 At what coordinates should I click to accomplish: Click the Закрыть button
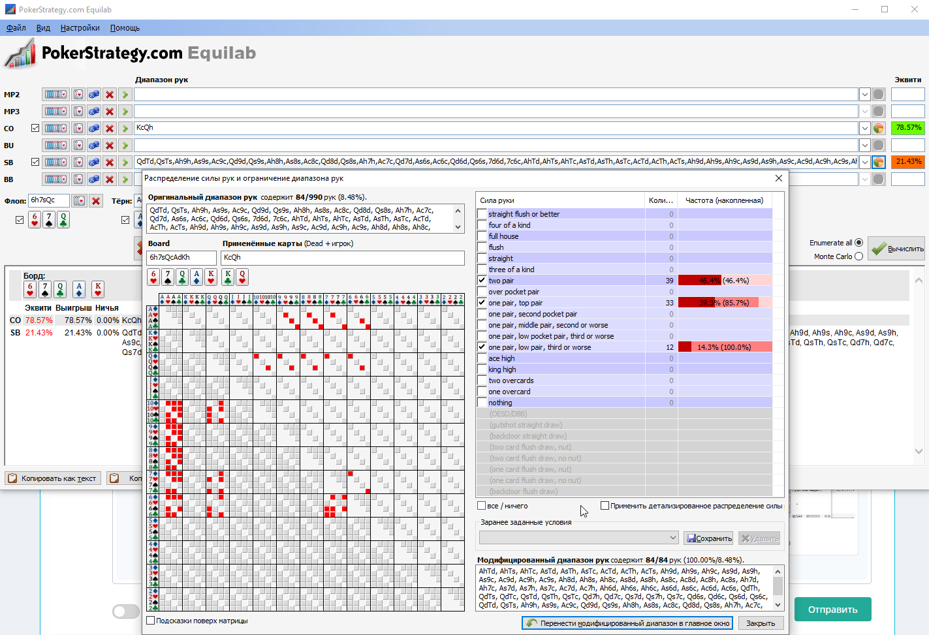point(761,623)
